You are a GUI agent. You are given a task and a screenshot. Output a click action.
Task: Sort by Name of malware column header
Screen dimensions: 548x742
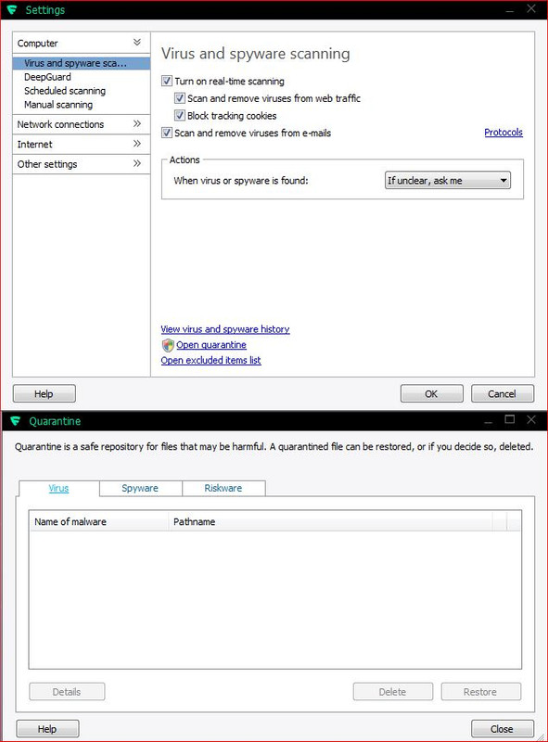(x=99, y=521)
